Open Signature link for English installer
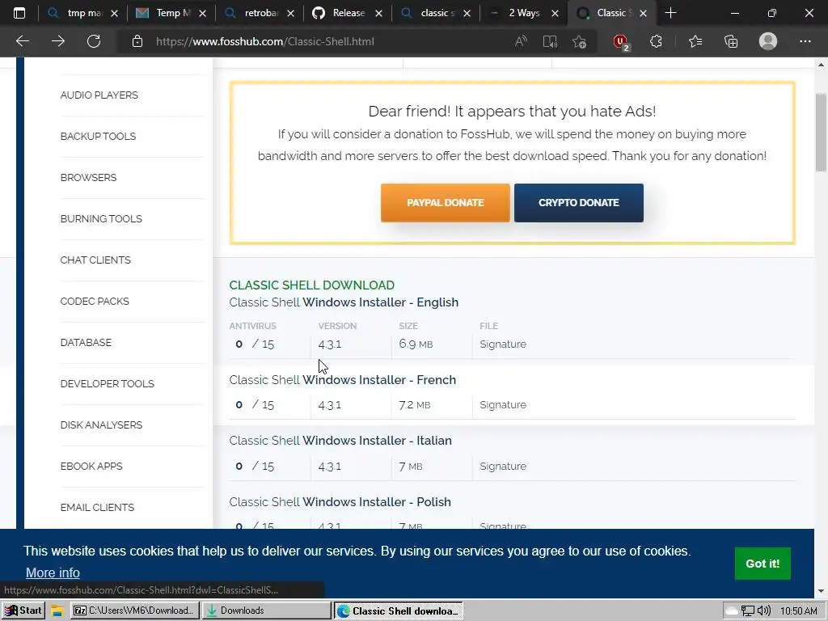This screenshot has height=621, width=828. (503, 344)
